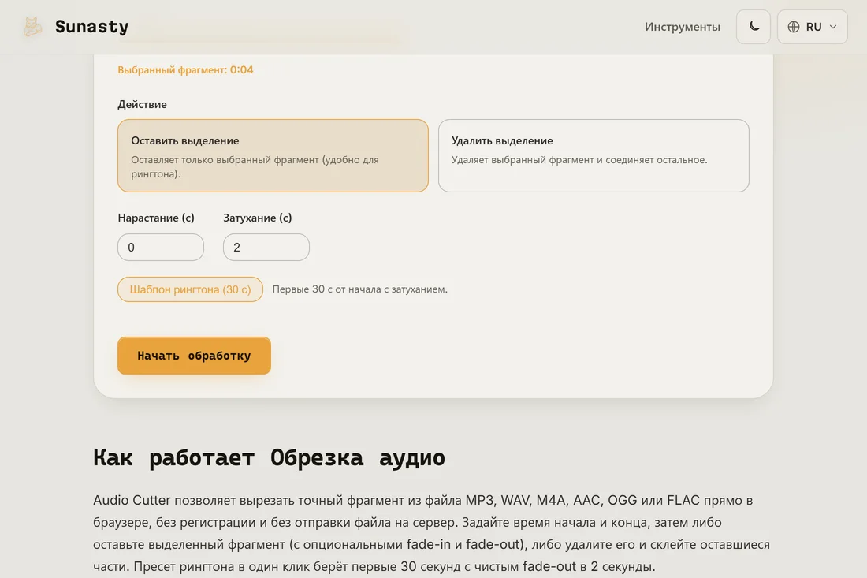Focus the Затухание (с) input field
Viewport: 867px width, 578px height.
(266, 248)
